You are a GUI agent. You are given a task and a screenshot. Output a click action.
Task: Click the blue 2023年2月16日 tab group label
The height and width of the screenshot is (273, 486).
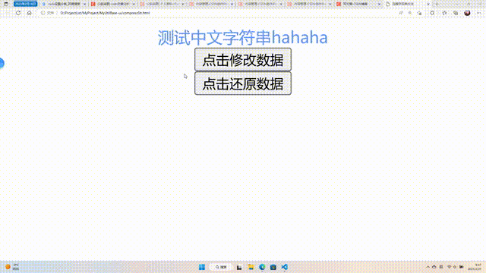tap(25, 4)
